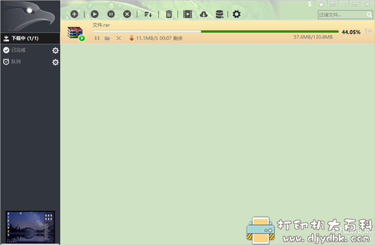Click the WinRAR file icon of 文件.rar

click(x=75, y=33)
